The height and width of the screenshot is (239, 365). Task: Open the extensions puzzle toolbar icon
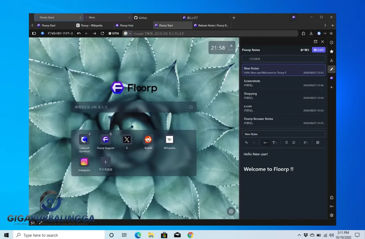[303, 34]
